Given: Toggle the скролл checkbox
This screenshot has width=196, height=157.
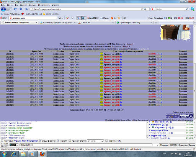Looking at the screenshot, I should click(58, 141).
